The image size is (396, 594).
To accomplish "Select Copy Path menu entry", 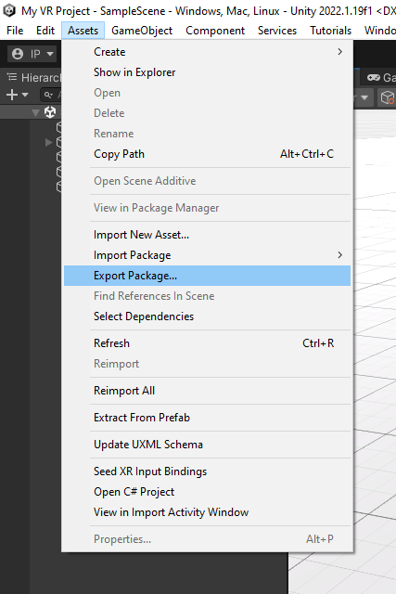I will click(x=207, y=154).
